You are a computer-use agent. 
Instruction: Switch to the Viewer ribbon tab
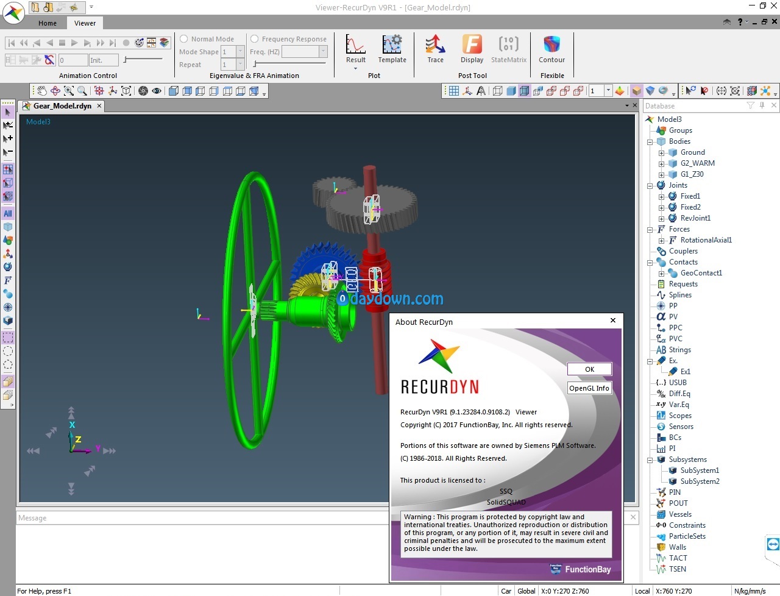85,23
